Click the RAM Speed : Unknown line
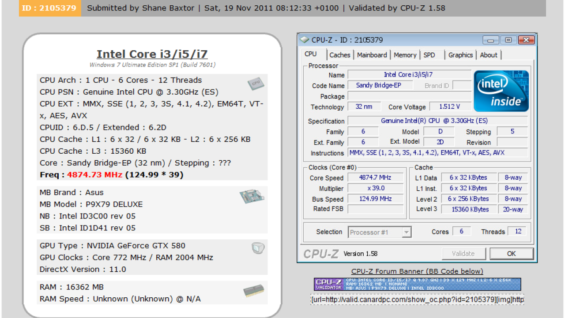The image size is (565, 318). (x=120, y=299)
